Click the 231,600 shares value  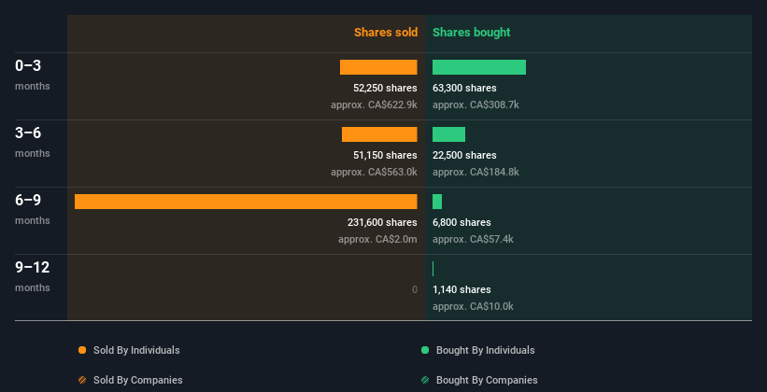coord(382,222)
